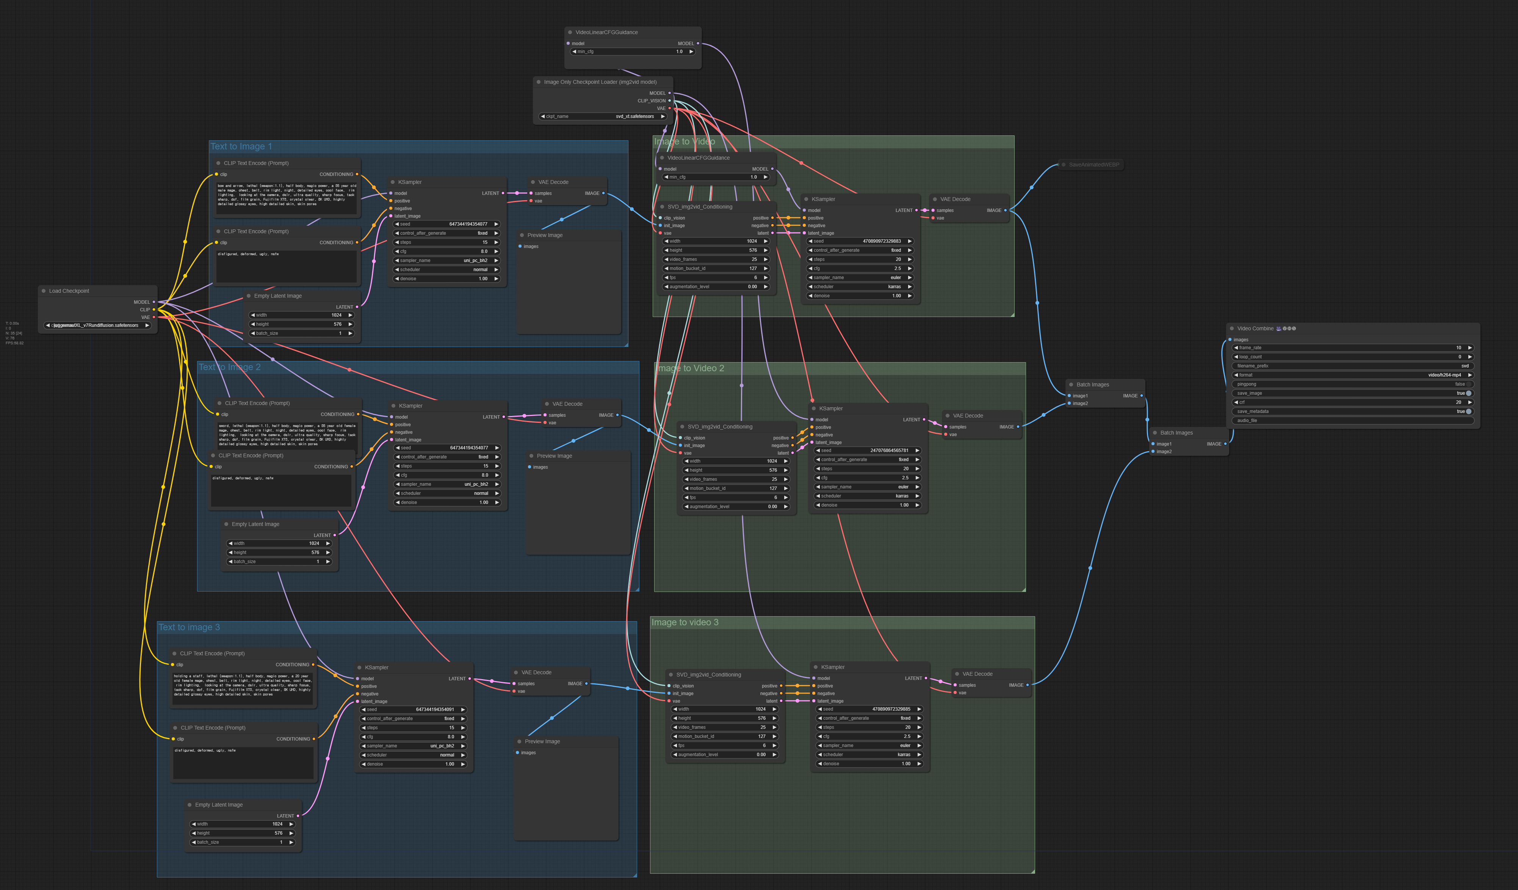Click the Load Checkpoint node's collapse dot
This screenshot has height=890, width=1518.
pyautogui.click(x=43, y=291)
